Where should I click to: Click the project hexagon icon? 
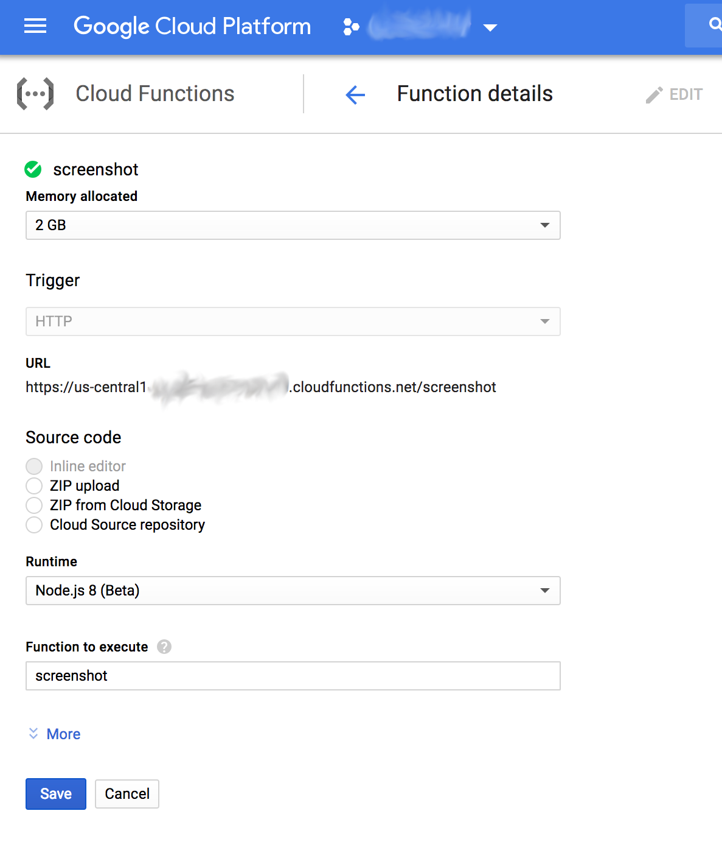[x=351, y=27]
